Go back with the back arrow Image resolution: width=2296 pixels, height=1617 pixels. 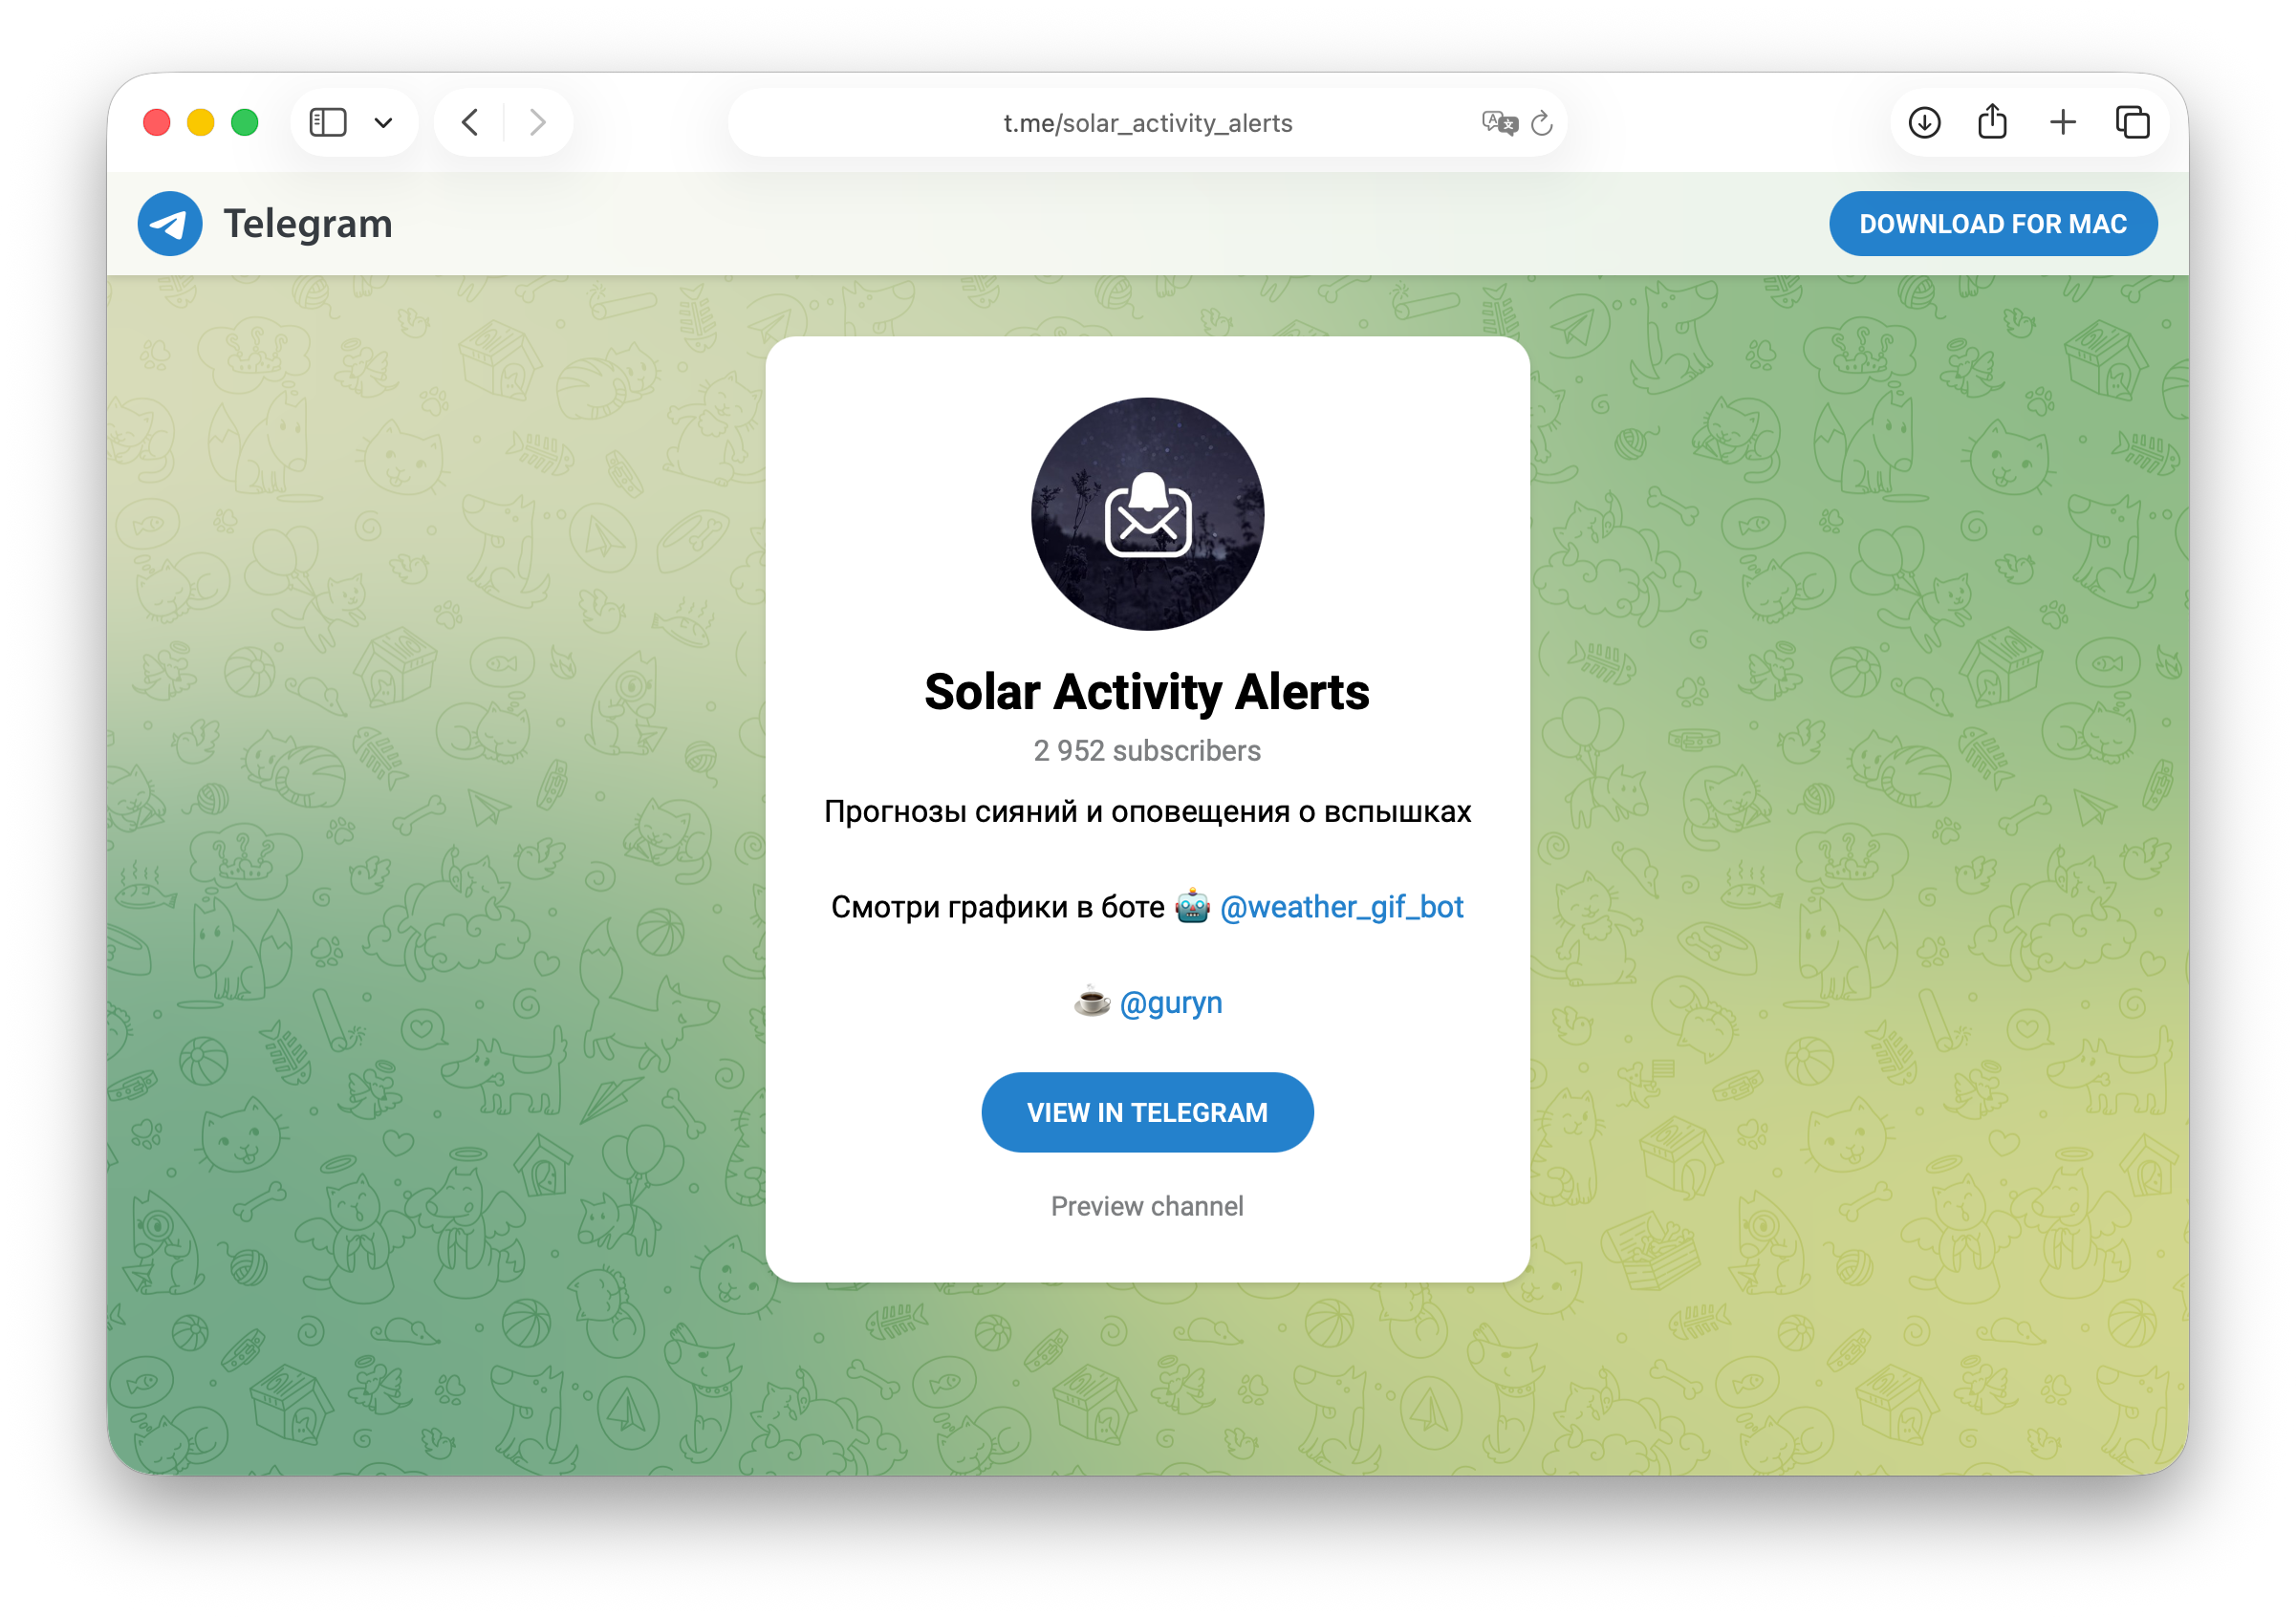(x=470, y=123)
